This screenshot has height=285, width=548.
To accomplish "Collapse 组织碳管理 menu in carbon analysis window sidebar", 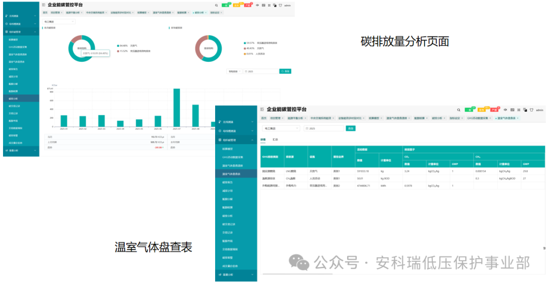I will pos(21,32).
